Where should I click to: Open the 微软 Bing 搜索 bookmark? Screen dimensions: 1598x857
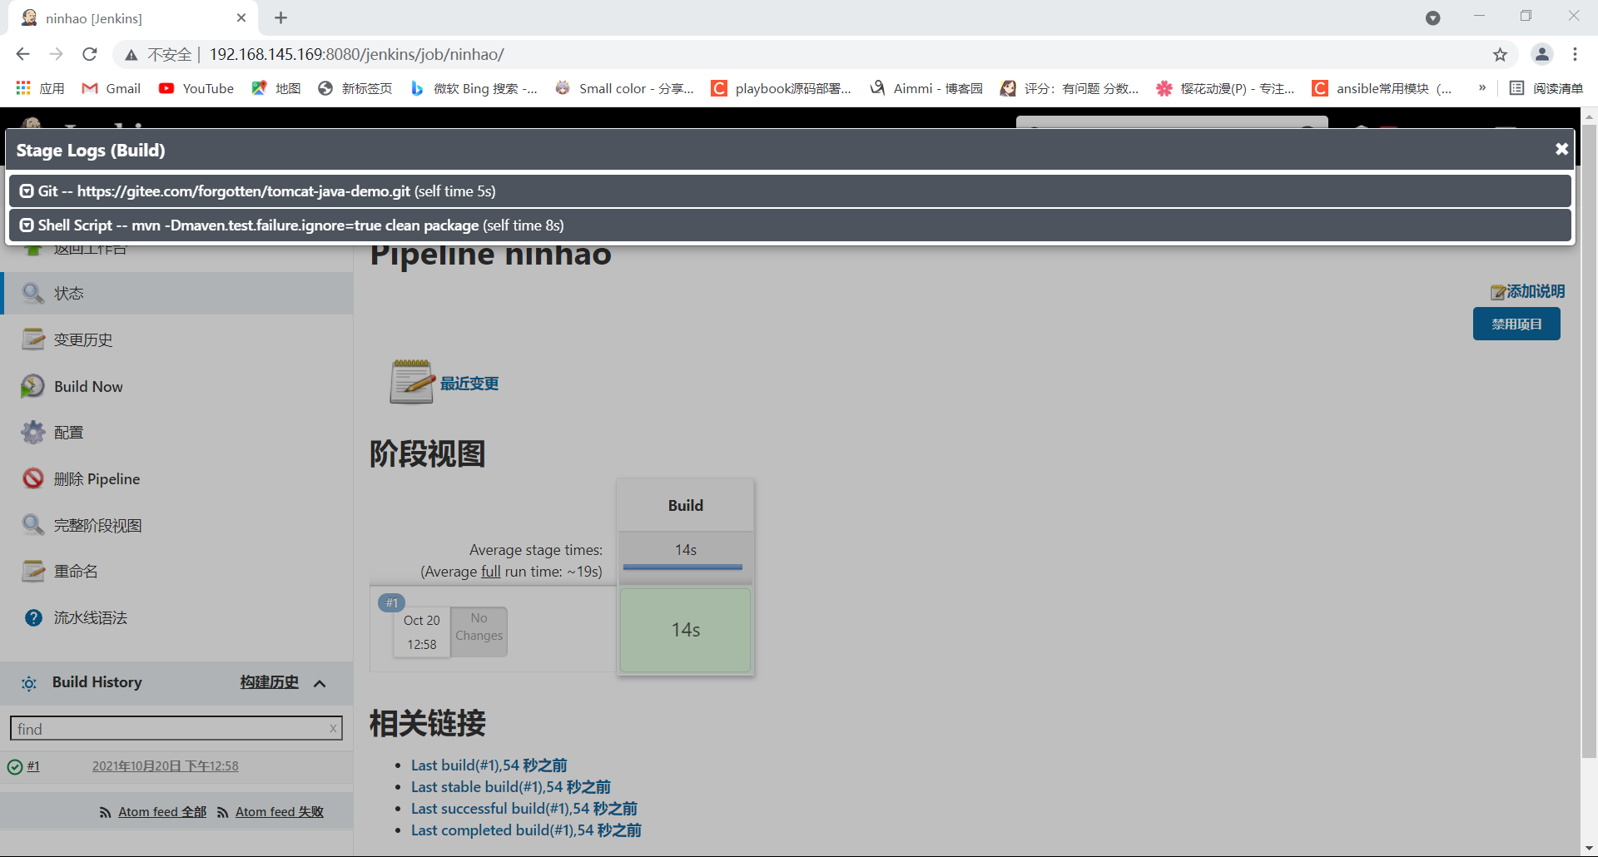(474, 88)
